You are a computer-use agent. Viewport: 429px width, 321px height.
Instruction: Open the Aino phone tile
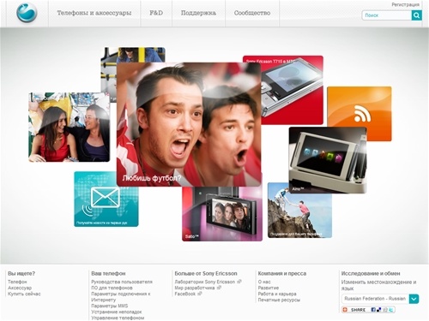pyautogui.click(x=328, y=160)
